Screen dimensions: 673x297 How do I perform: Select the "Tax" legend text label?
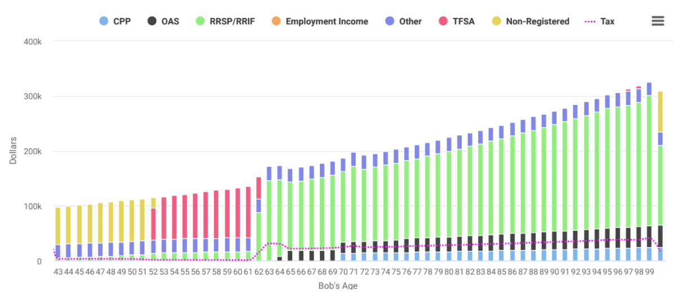click(607, 21)
